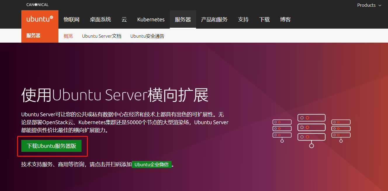The width and height of the screenshot is (388, 191).
Task: Open Ubuntu安全通告 link
Action: [147, 36]
